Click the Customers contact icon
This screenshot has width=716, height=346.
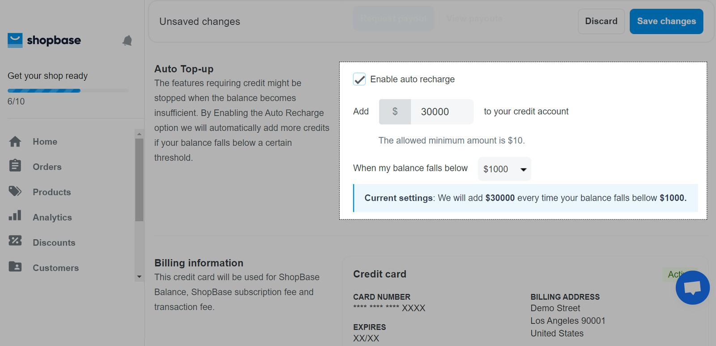pyautogui.click(x=15, y=266)
